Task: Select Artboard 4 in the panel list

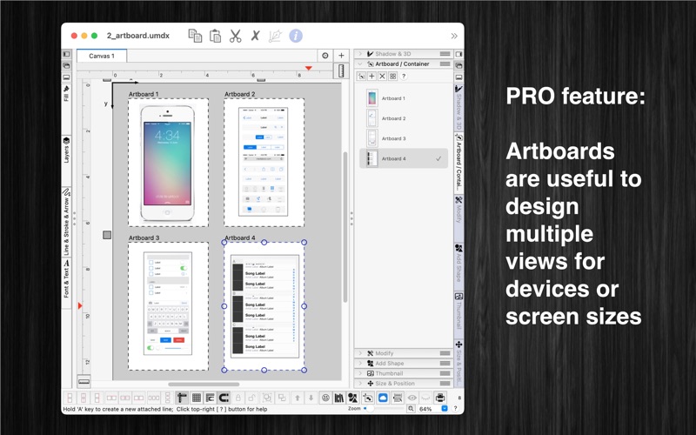Action: pyautogui.click(x=404, y=158)
